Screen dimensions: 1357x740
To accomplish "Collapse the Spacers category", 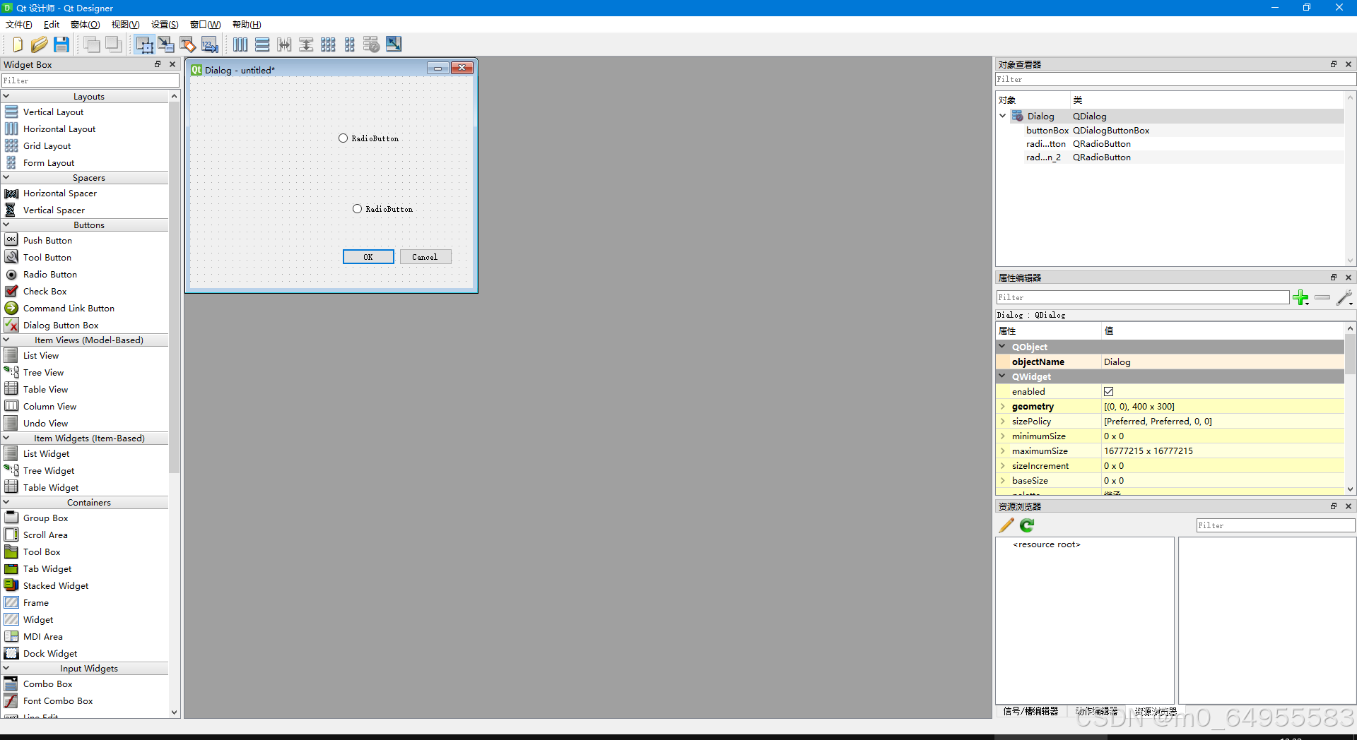I will coord(6,177).
